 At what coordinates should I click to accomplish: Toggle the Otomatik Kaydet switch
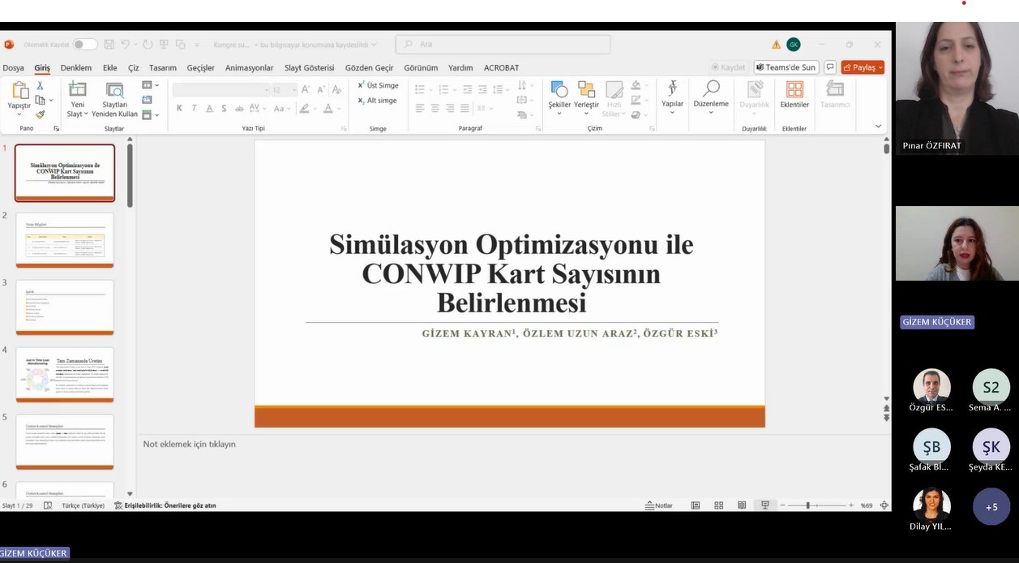(x=84, y=45)
